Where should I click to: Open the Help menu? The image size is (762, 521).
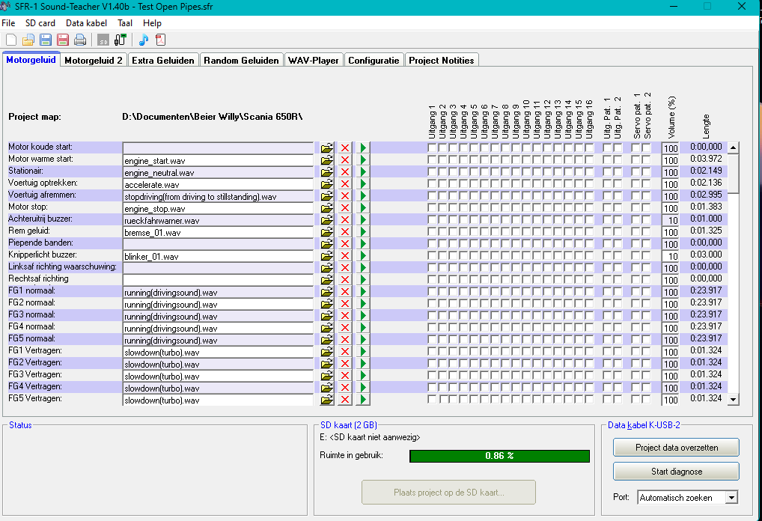point(152,23)
